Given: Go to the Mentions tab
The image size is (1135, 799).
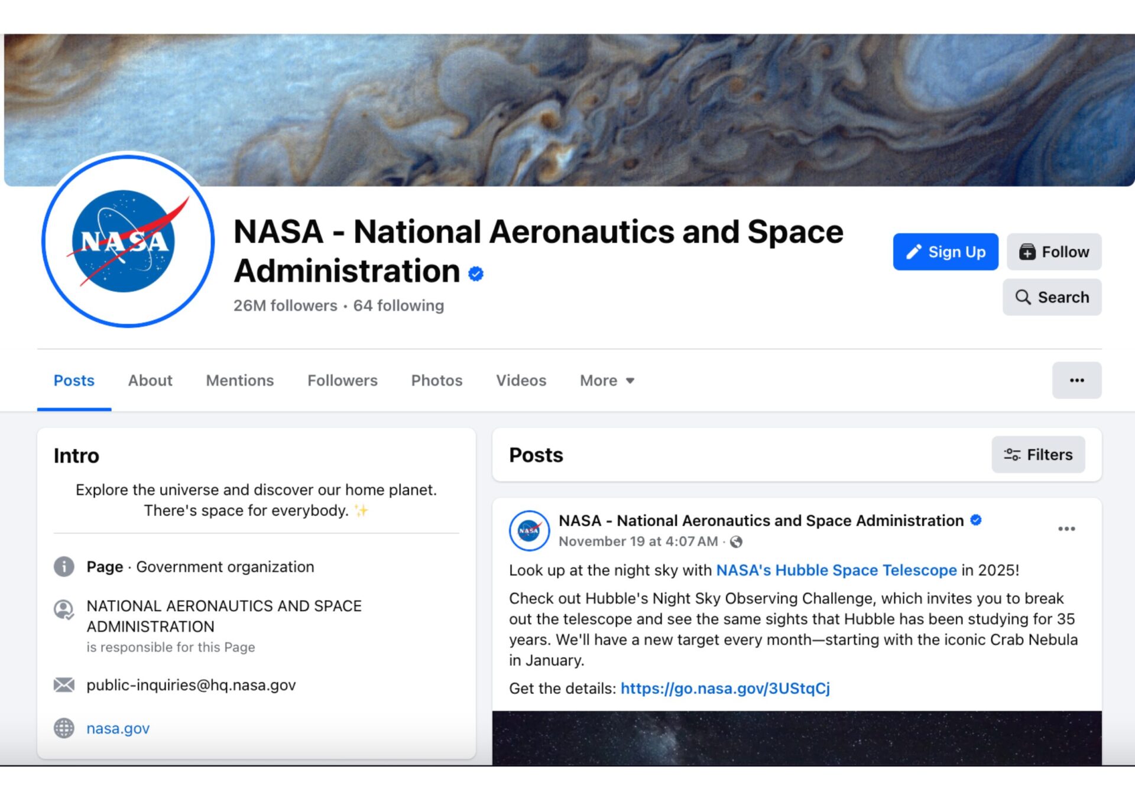Looking at the screenshot, I should pyautogui.click(x=240, y=380).
